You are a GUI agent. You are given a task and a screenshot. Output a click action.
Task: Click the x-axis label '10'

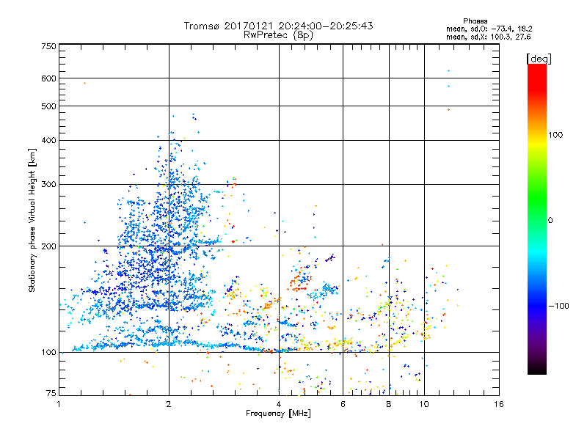(x=424, y=404)
